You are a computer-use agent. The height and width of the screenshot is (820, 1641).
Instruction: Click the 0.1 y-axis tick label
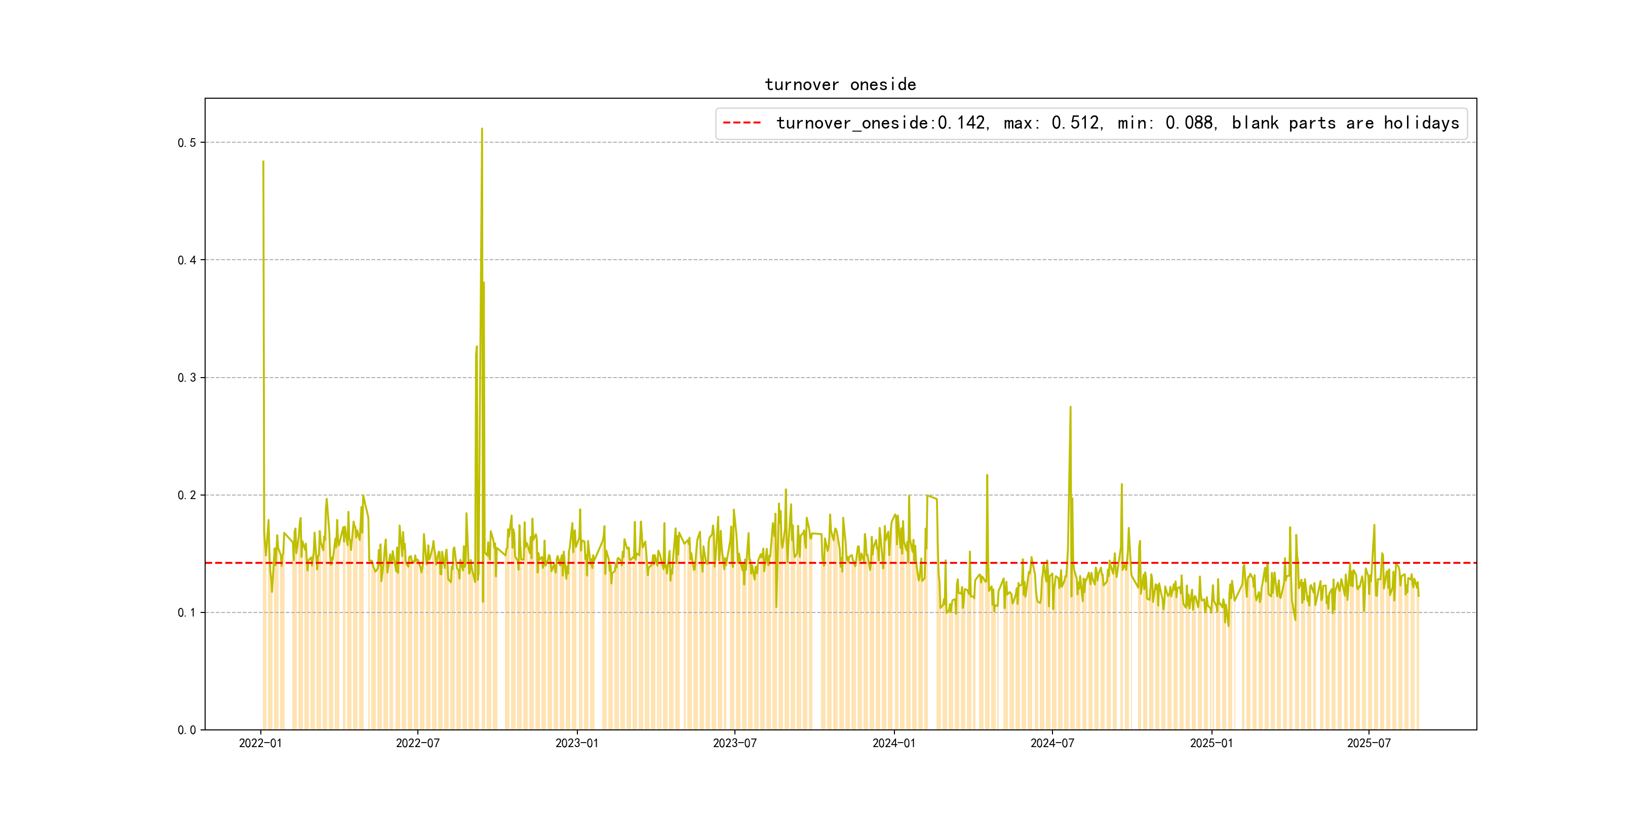pyautogui.click(x=187, y=612)
